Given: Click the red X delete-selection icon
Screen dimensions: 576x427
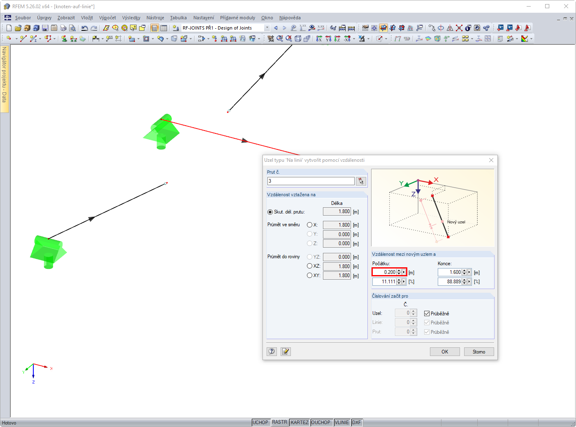Looking at the screenshot, I should tap(459, 28).
